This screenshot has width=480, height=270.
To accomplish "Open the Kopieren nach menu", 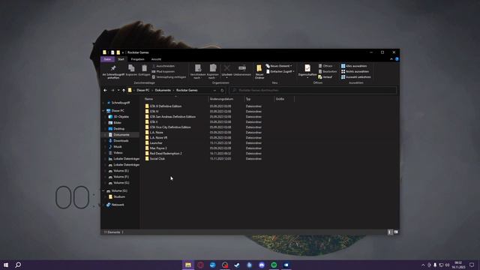I will point(212,72).
